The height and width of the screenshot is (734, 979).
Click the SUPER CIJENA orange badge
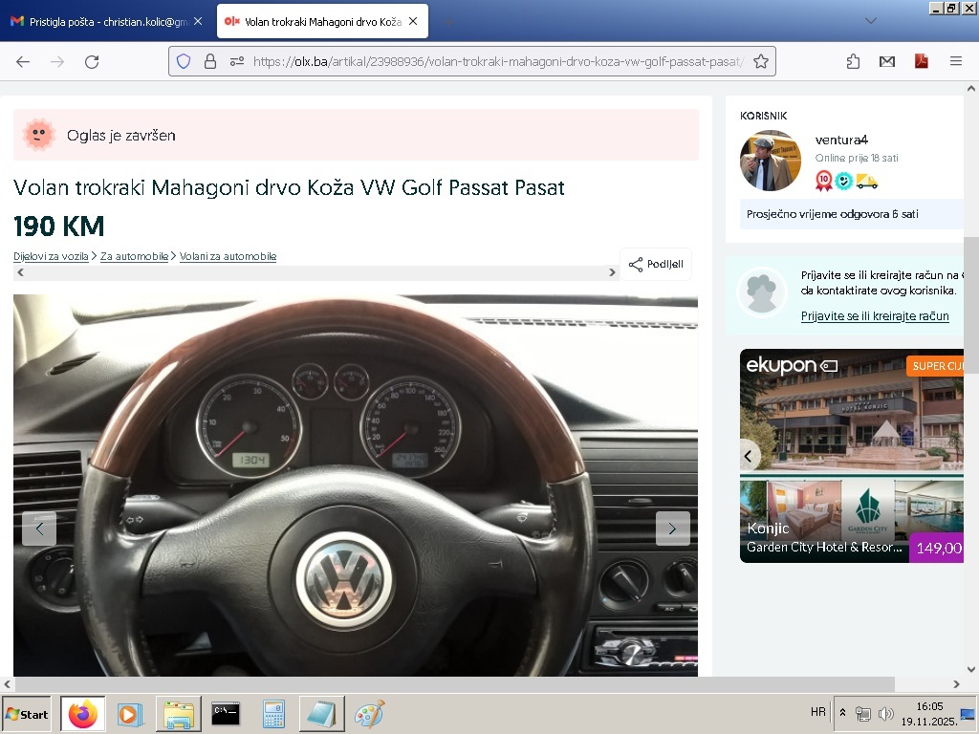pos(935,366)
